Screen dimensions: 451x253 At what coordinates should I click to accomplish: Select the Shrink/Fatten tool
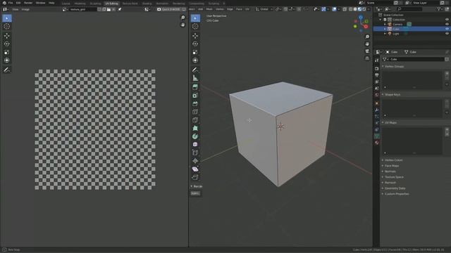click(x=195, y=161)
